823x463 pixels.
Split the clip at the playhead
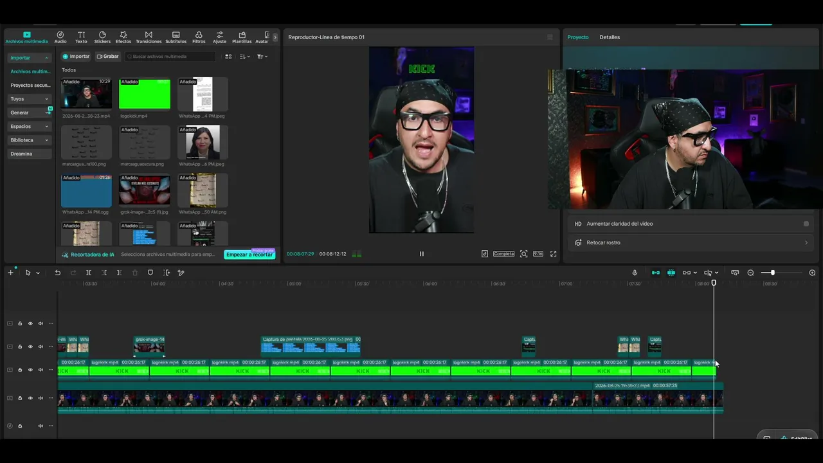(x=89, y=273)
